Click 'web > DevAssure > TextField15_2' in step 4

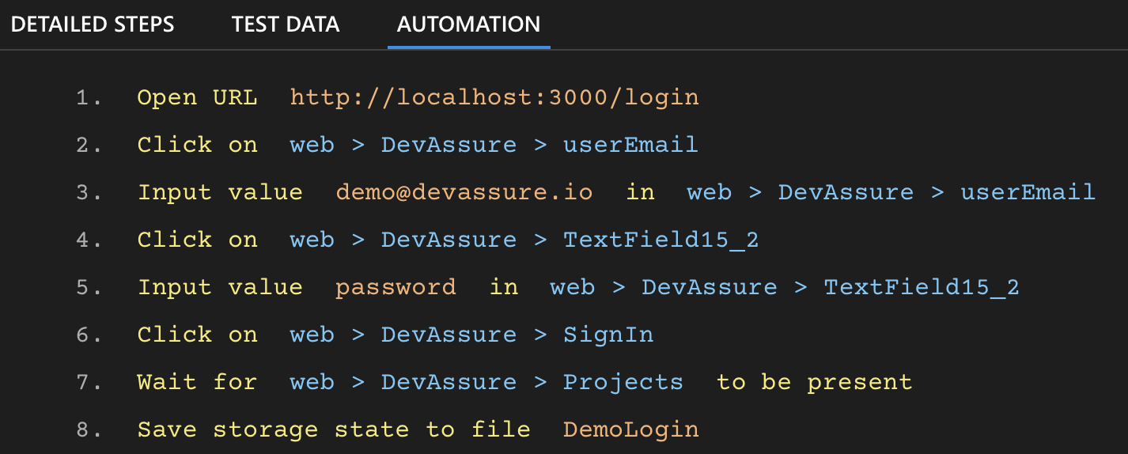pos(524,240)
